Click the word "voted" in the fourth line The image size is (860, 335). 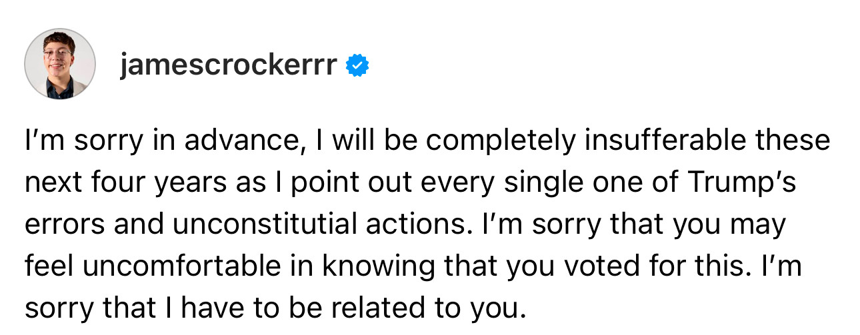point(599,266)
